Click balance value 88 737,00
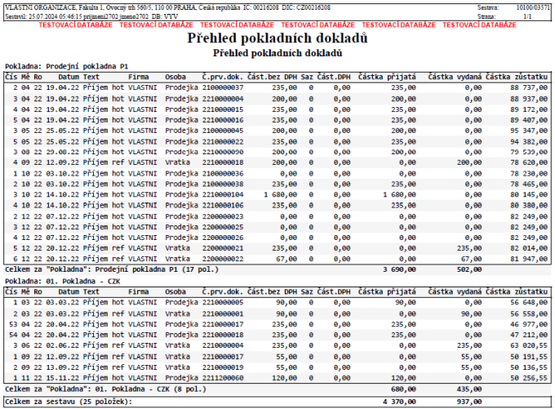 click(529, 87)
